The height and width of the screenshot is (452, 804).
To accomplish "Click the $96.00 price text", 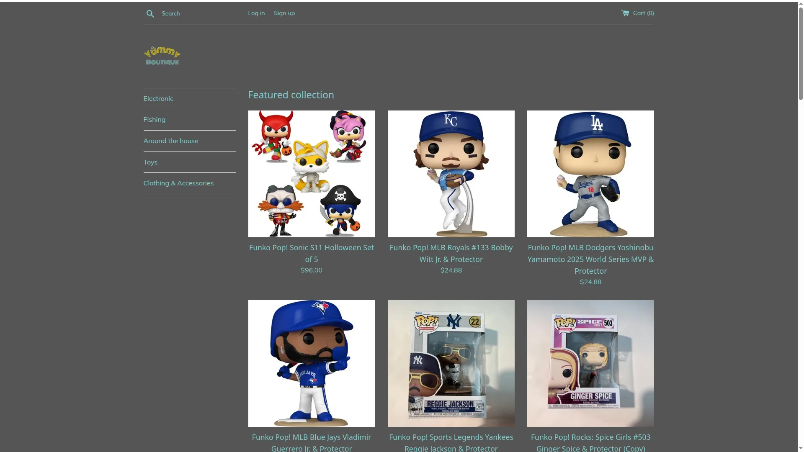I will click(312, 270).
